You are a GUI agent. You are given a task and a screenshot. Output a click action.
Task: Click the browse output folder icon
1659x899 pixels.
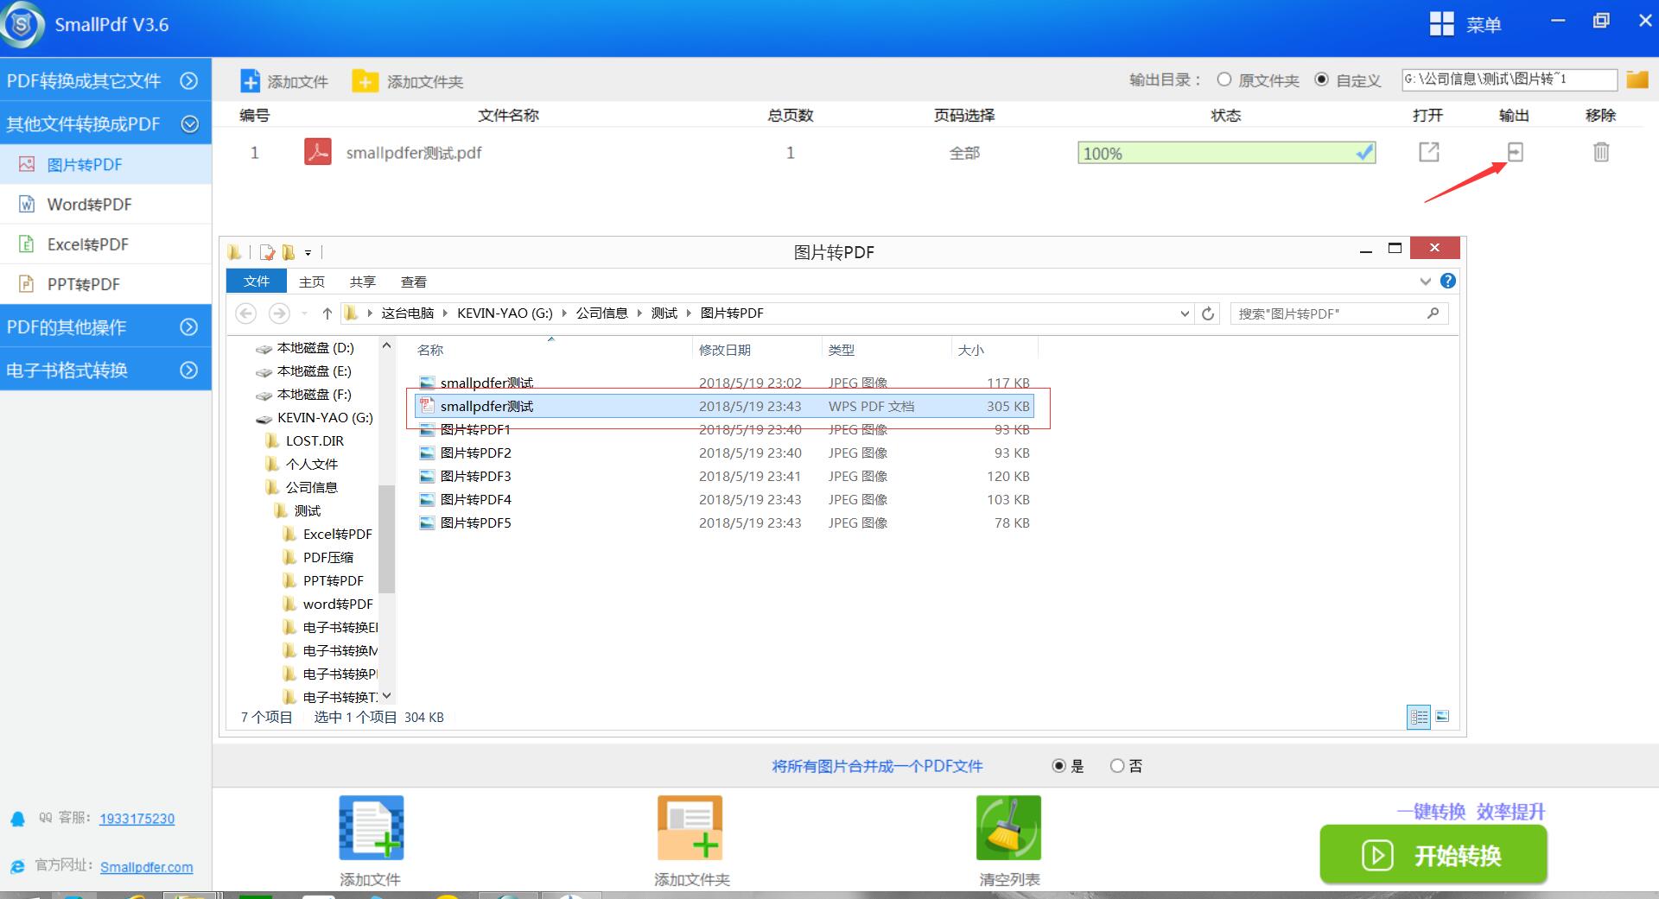pos(1637,80)
